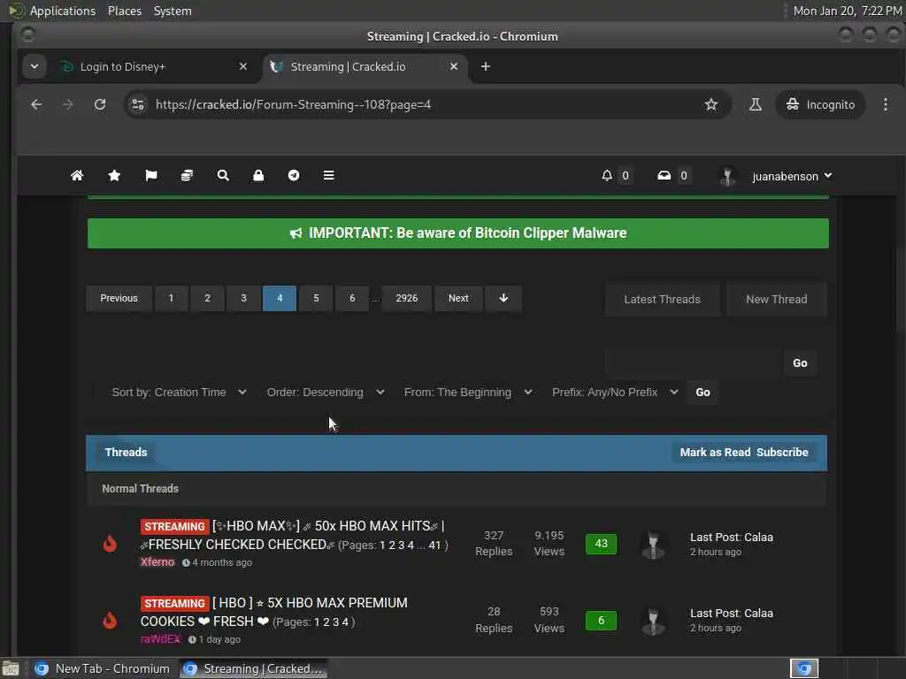Go back to the previous page

coord(36,104)
